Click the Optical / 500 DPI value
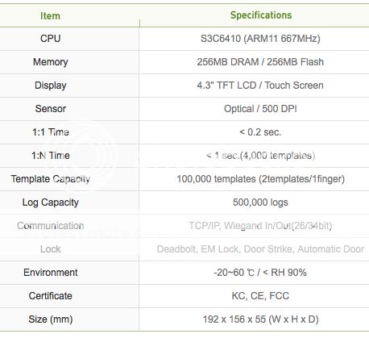The width and height of the screenshot is (369, 338). point(260,109)
